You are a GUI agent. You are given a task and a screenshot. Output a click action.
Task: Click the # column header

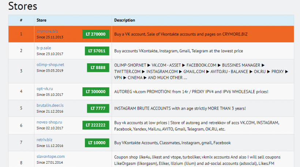[x=21, y=20]
